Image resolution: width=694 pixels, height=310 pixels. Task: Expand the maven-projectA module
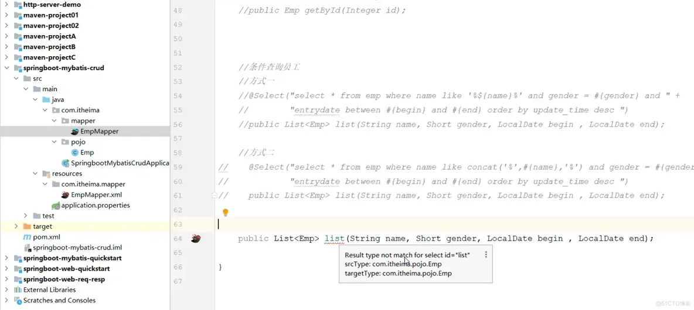tap(6, 36)
